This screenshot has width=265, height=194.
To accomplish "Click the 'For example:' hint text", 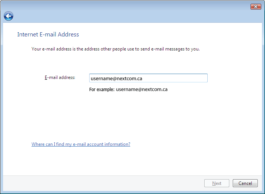I will click(102, 89).
